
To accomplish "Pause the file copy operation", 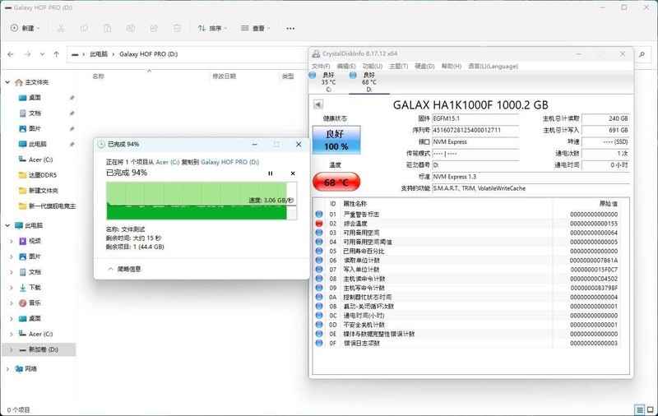I will click(271, 173).
